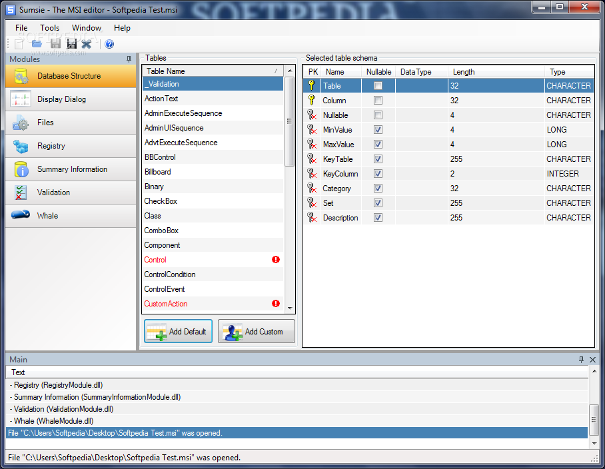Click the Save As toolbar icon
Image resolution: width=605 pixels, height=469 pixels.
coord(72,44)
